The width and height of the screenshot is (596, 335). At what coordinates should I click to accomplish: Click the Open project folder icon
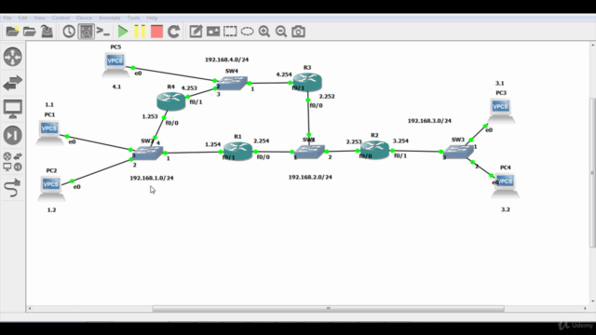[30, 32]
